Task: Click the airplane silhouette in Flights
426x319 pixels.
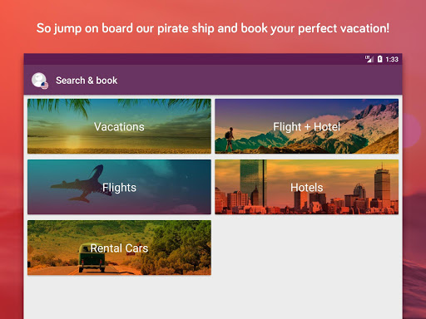Action: tap(79, 184)
